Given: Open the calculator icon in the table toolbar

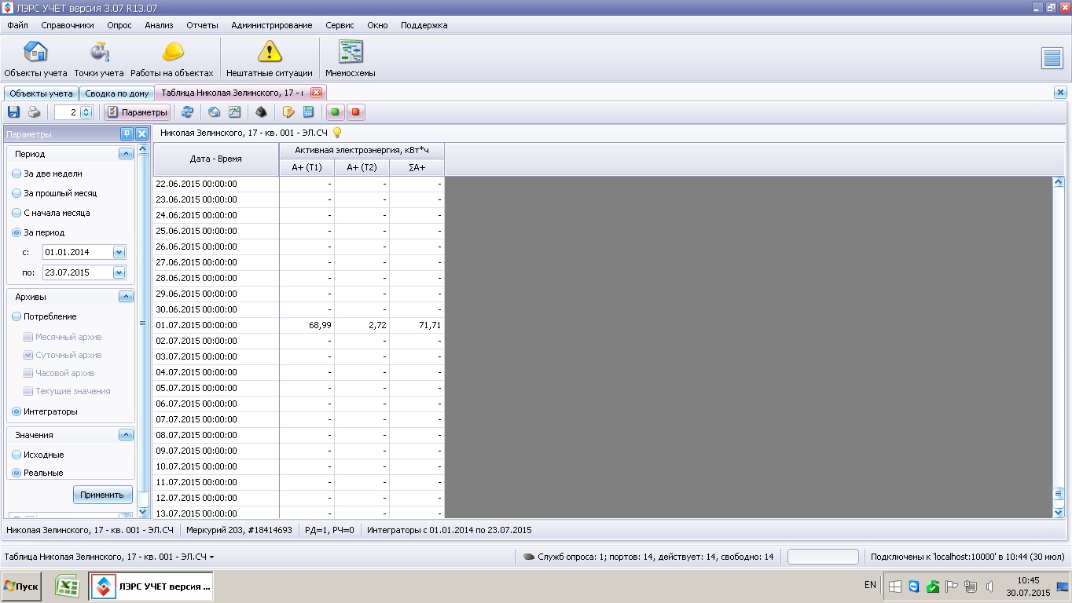Looking at the screenshot, I should [x=308, y=112].
